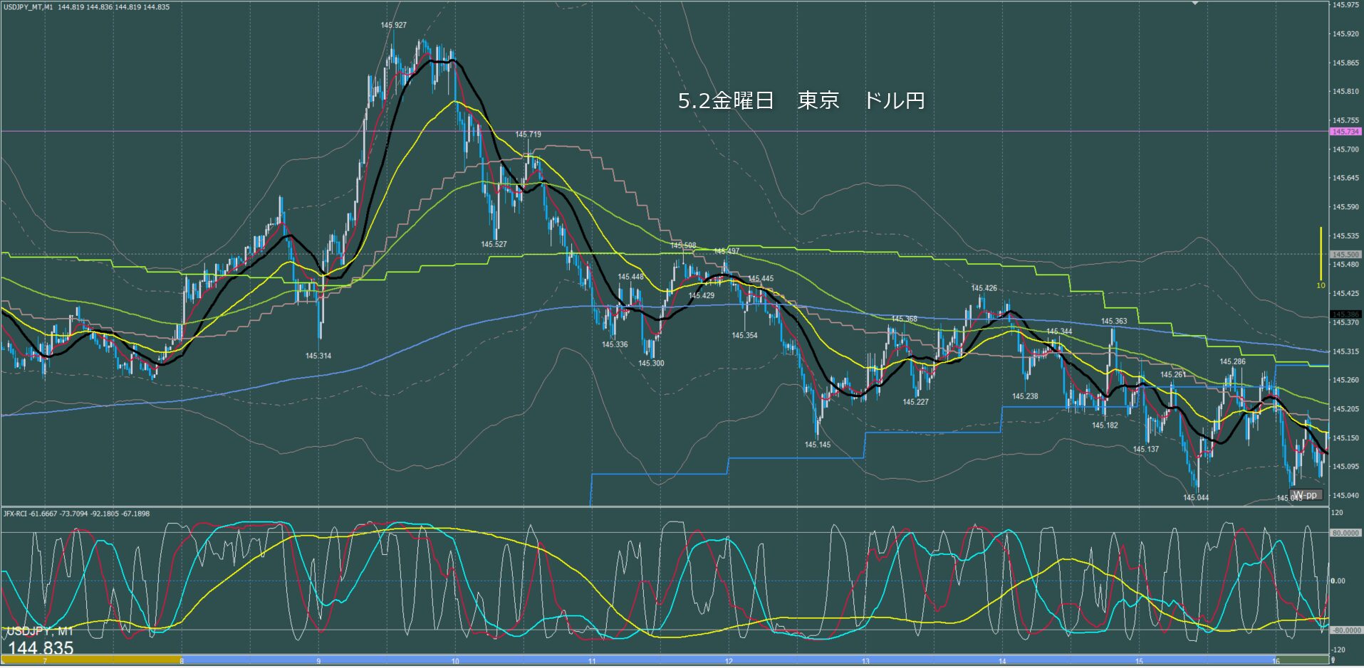Click the 145.975 value on the price axis

click(1345, 5)
